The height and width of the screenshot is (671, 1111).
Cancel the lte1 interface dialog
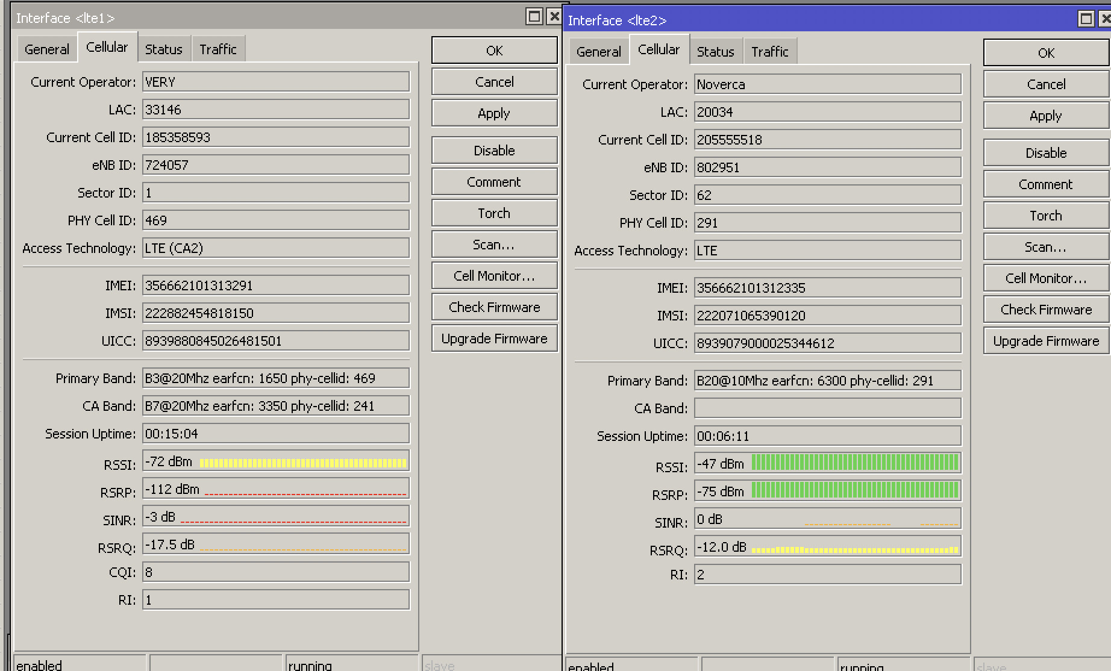click(x=493, y=81)
